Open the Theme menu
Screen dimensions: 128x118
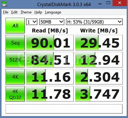[26, 12]
